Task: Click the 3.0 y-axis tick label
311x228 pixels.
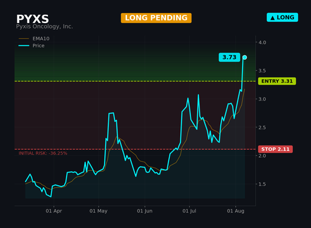Action: tap(262, 99)
